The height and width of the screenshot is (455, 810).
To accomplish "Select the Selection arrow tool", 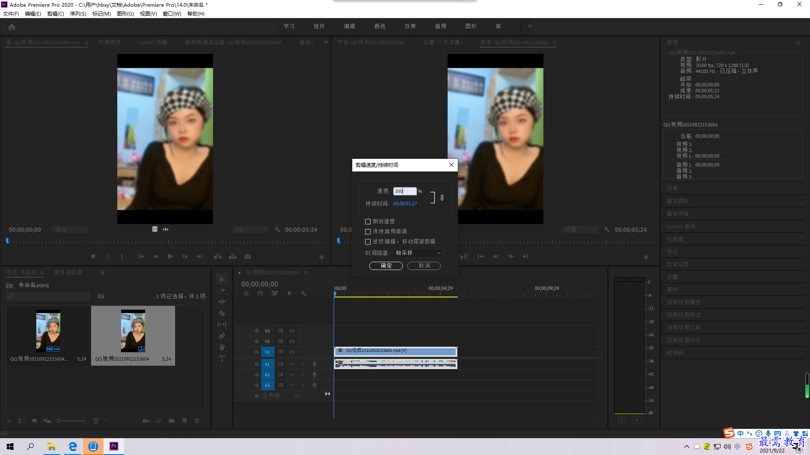I will click(222, 279).
